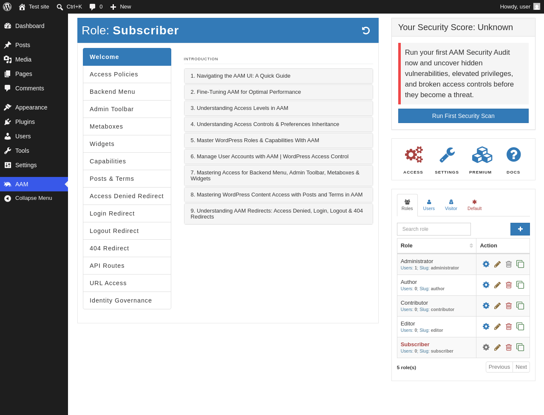Click the Run First Security Scan button
The image size is (544, 415).
coord(463,116)
